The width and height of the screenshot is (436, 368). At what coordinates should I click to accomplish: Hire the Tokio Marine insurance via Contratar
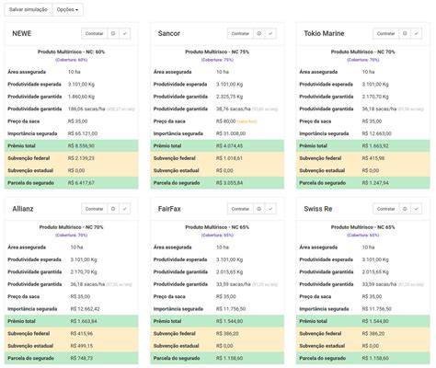(386, 33)
